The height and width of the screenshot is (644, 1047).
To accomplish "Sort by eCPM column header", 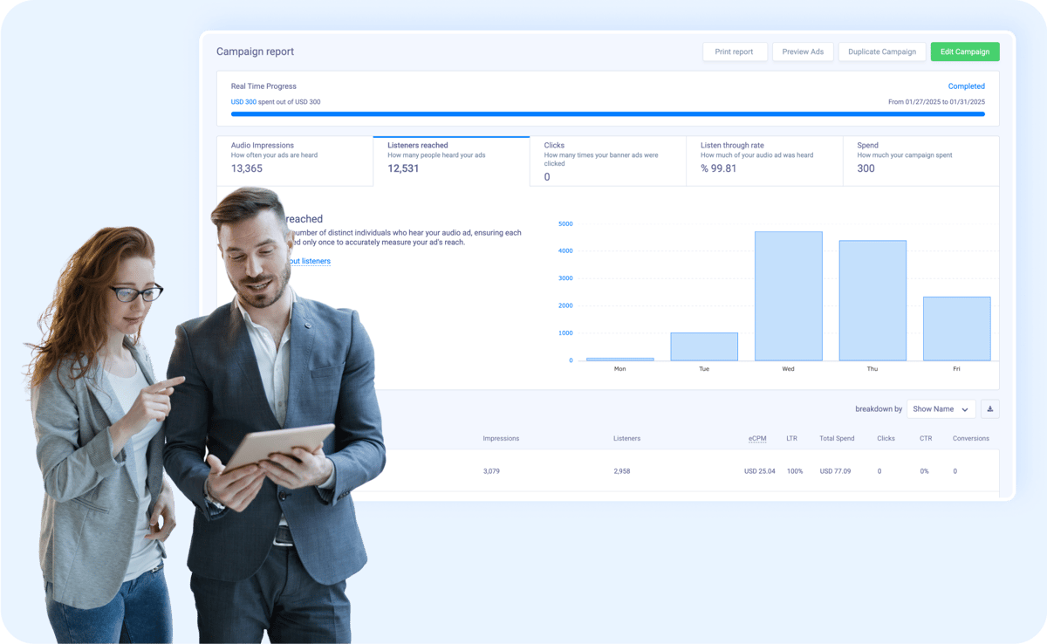I will [756, 438].
